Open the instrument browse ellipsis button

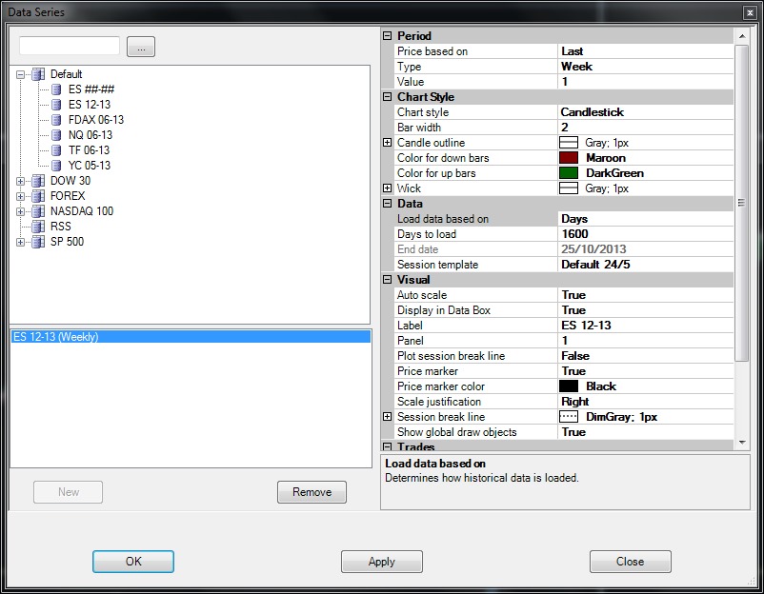click(x=141, y=47)
